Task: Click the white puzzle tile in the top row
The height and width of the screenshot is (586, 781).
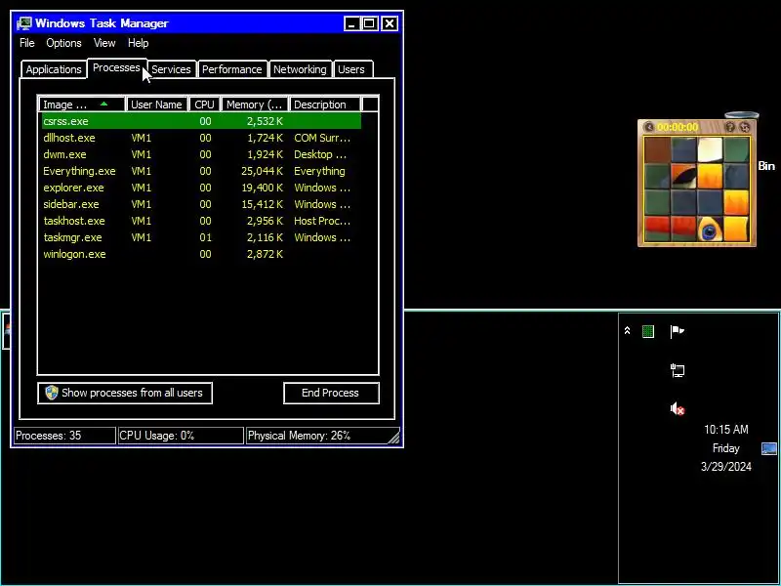Action: tap(710, 149)
